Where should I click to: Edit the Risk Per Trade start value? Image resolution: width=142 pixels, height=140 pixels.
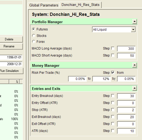(x=77, y=79)
